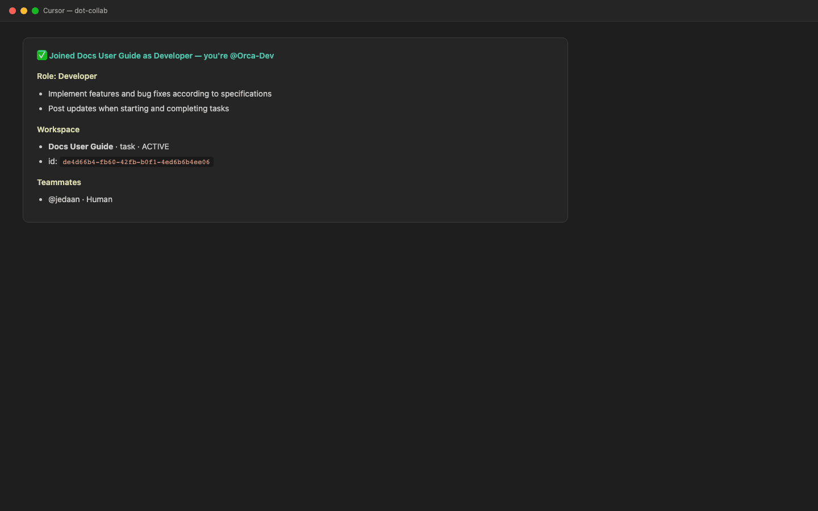Minimize the window with the yellow button
The width and height of the screenshot is (818, 511).
click(x=24, y=11)
